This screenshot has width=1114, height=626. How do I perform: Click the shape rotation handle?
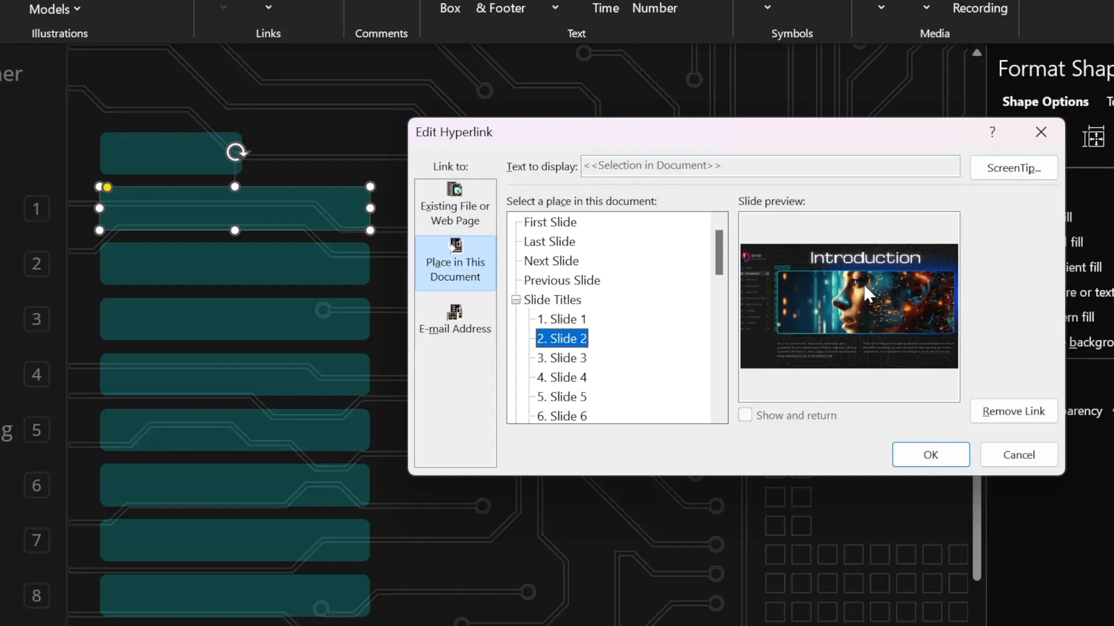click(x=236, y=152)
